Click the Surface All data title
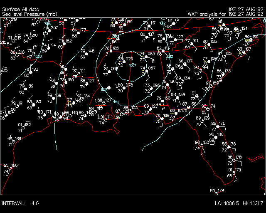Screen dimensions: 266x213 tap(22, 9)
